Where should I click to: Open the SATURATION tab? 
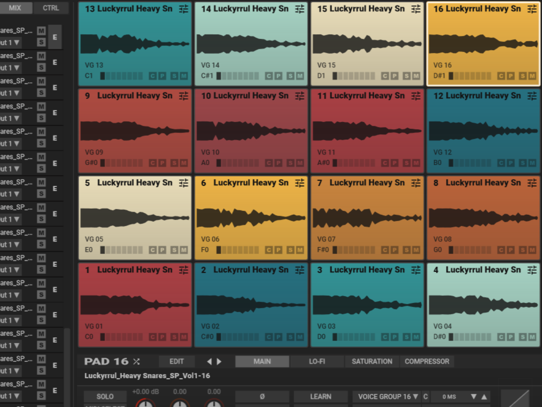[372, 361]
